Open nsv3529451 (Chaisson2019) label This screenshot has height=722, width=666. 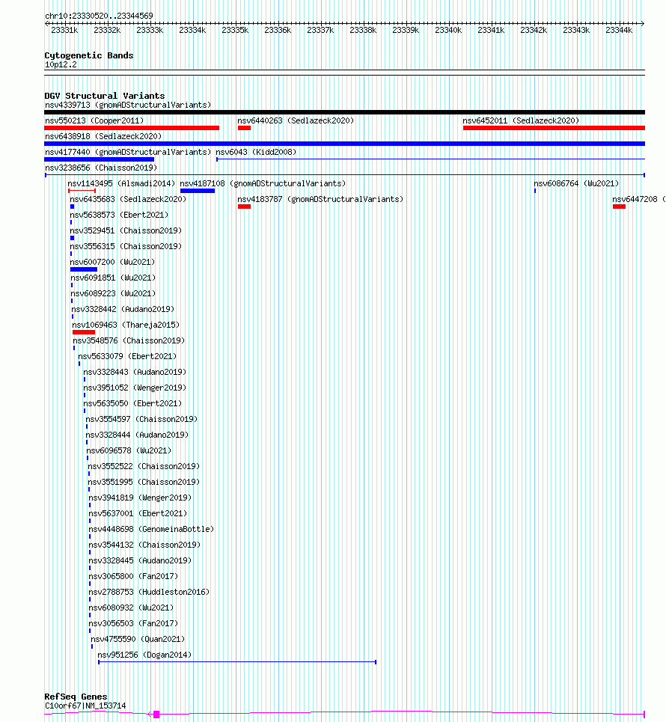[x=126, y=230]
